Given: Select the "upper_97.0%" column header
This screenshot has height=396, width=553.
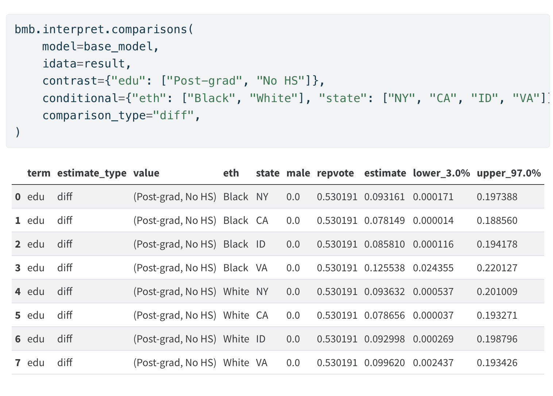Looking at the screenshot, I should coord(508,173).
